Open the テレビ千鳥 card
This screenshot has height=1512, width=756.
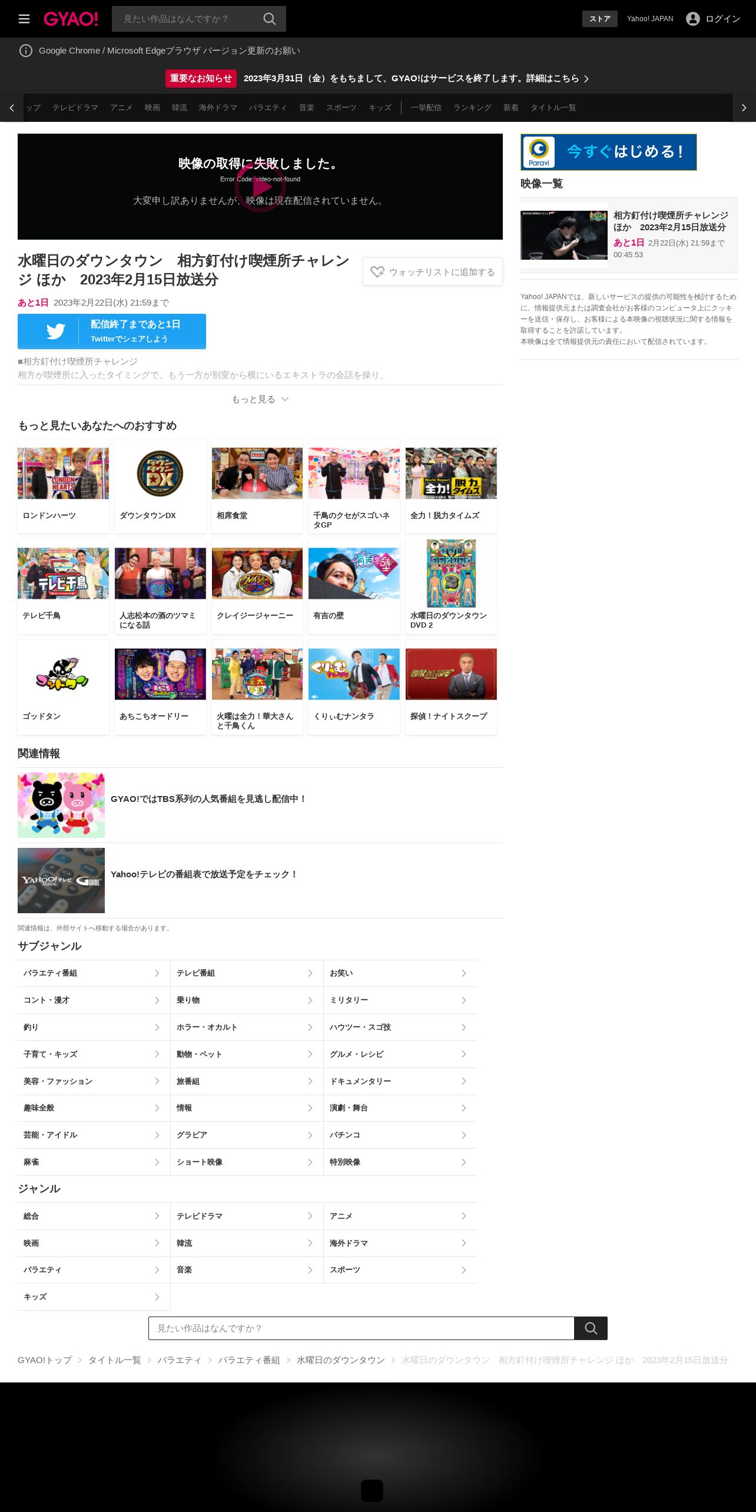[63, 586]
